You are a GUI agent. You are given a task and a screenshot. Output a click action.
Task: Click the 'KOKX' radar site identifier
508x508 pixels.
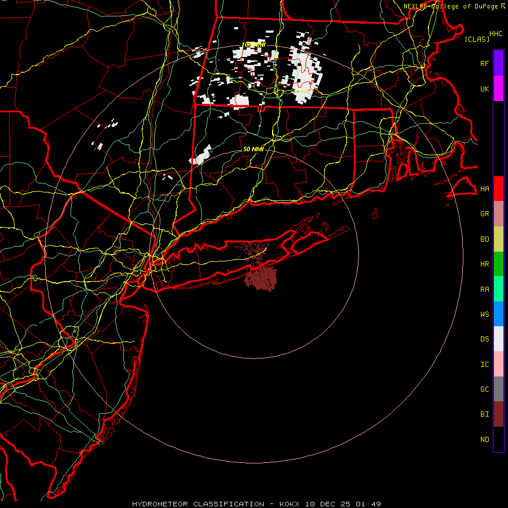point(290,504)
